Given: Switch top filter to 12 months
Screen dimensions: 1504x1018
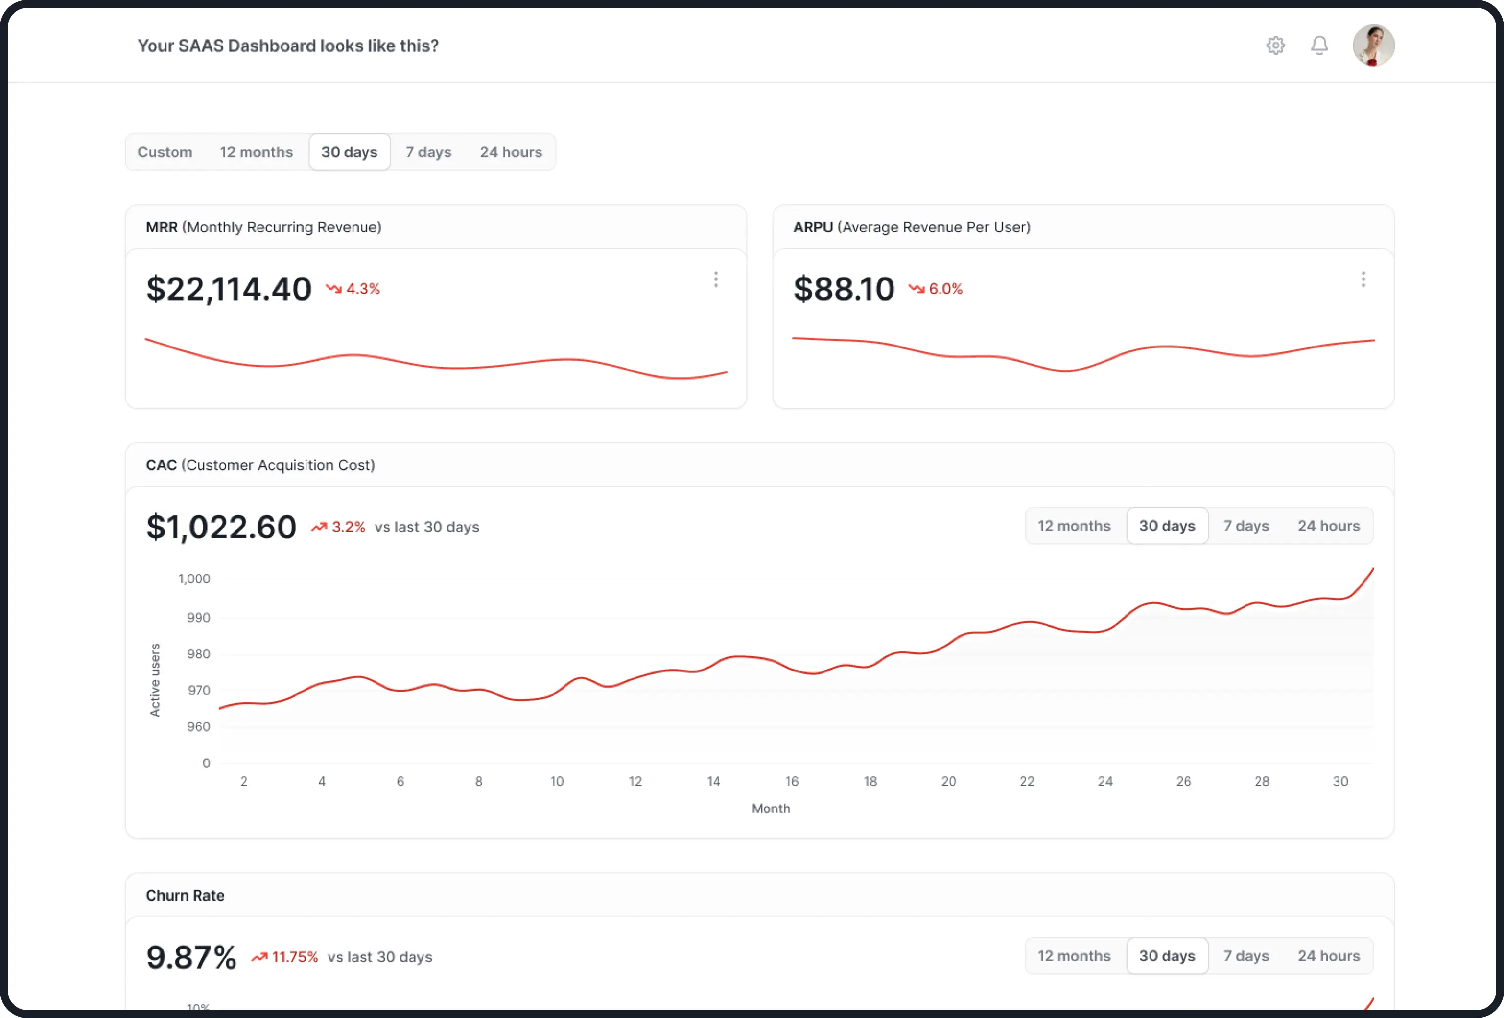Looking at the screenshot, I should (x=256, y=152).
